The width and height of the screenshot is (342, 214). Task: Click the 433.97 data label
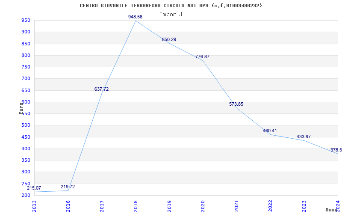pos(304,137)
